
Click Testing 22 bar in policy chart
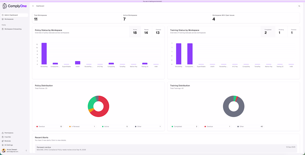pos(145,64)
